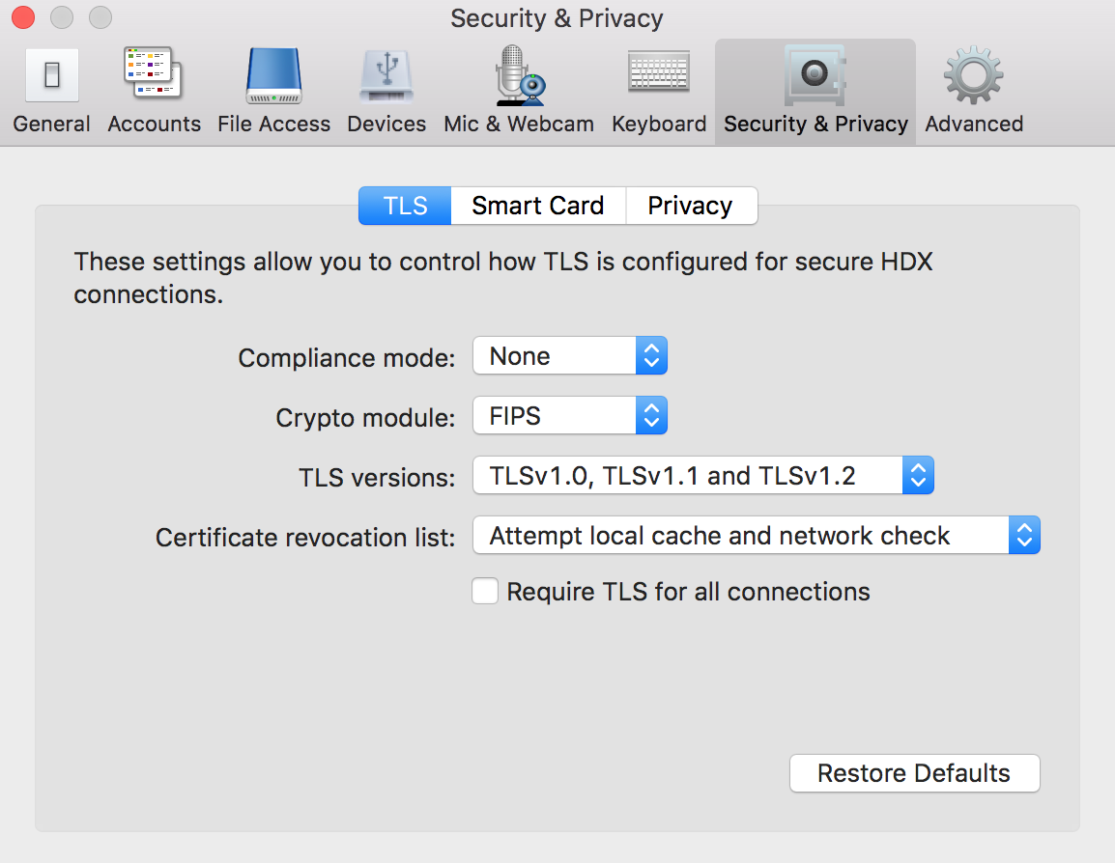Select the Security & Privacy safe icon
This screenshot has height=863, width=1115.
(815, 77)
